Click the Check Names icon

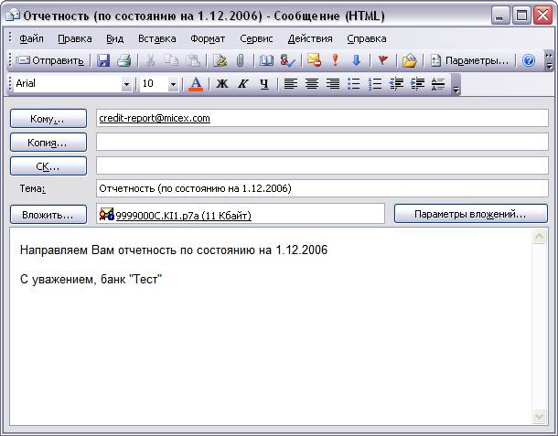287,60
